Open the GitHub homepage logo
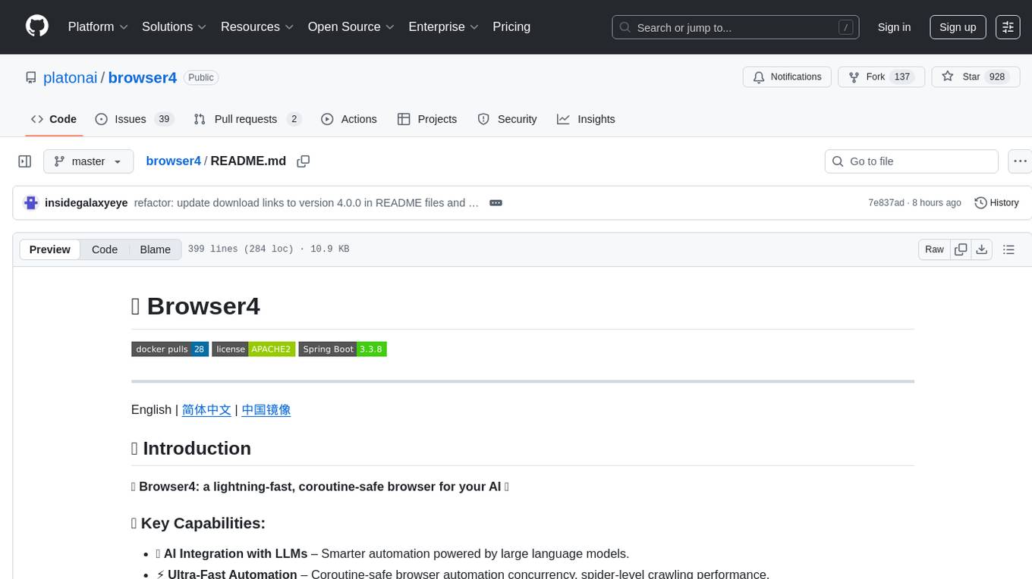The width and height of the screenshot is (1032, 579). tap(37, 27)
